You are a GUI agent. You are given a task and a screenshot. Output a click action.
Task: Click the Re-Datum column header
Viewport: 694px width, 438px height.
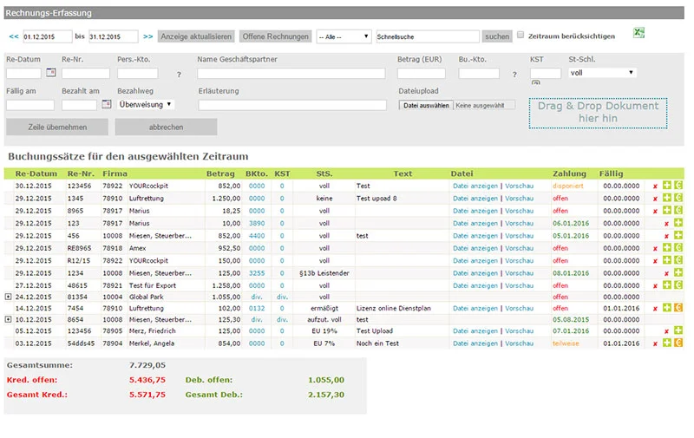[x=36, y=173]
